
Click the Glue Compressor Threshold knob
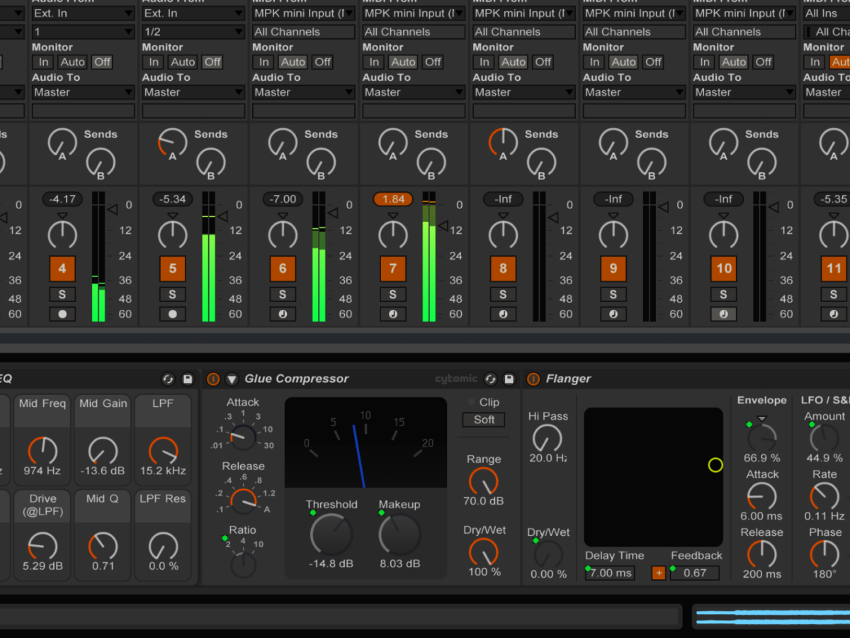331,535
